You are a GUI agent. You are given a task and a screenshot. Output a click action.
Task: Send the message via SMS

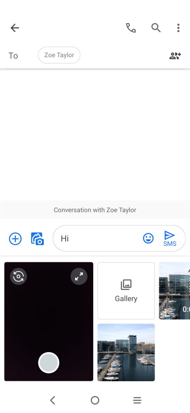coord(170,238)
